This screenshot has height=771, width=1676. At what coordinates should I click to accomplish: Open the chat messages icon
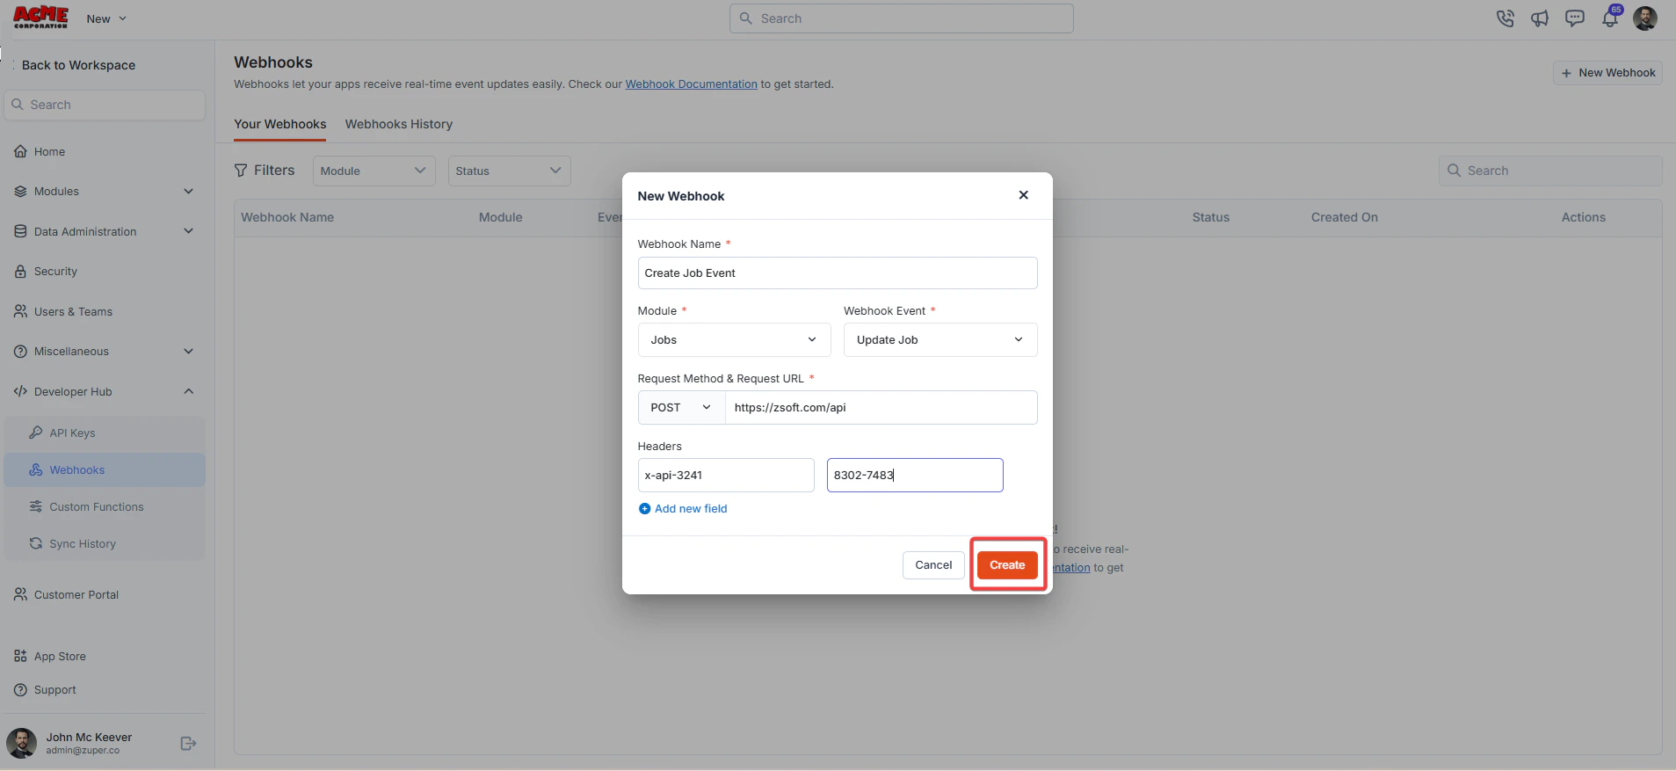pyautogui.click(x=1575, y=18)
